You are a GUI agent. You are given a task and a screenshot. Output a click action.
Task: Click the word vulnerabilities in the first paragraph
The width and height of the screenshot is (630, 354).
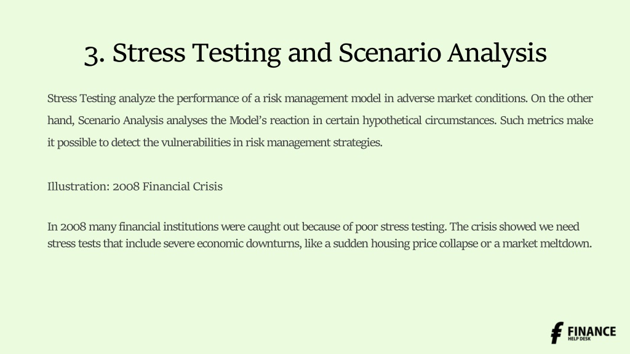196,143
